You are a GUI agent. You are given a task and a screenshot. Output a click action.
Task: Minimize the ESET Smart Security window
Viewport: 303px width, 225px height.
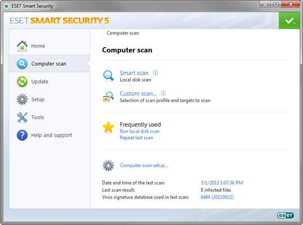coord(265,4)
